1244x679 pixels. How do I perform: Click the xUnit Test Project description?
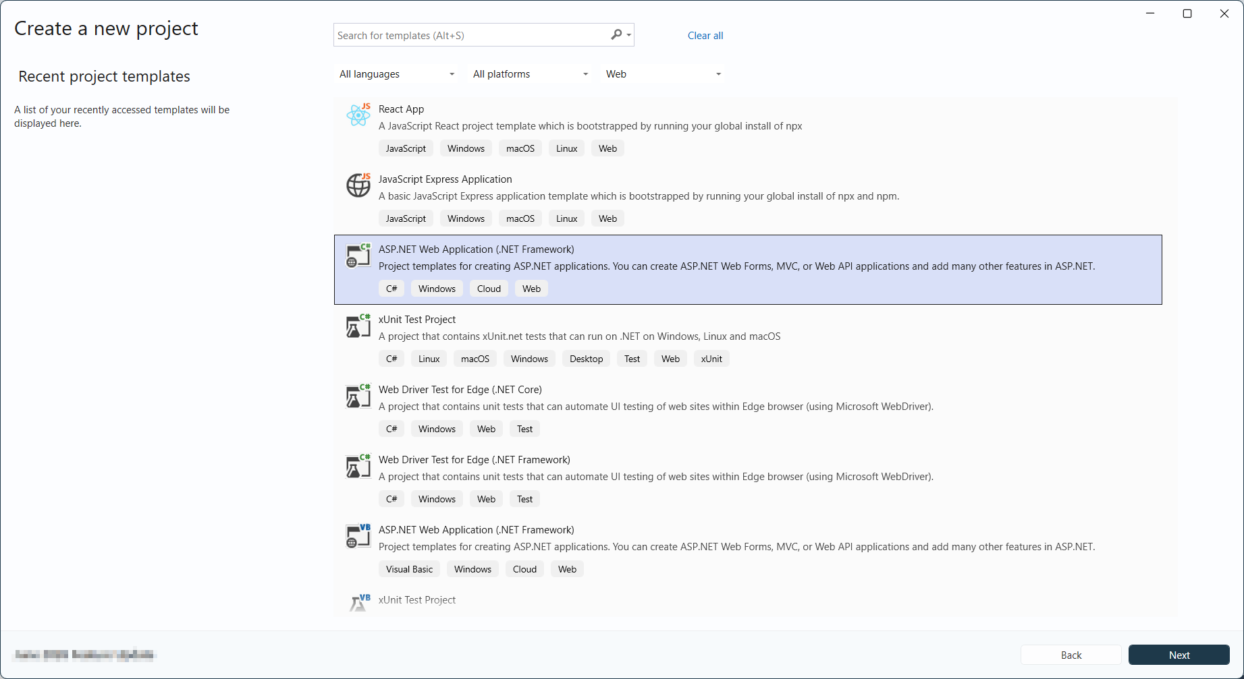(580, 336)
